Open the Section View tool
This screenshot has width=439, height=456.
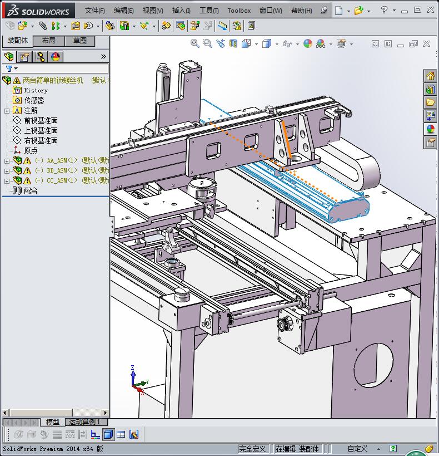click(x=233, y=43)
